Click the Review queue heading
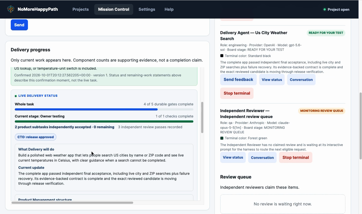The width and height of the screenshot is (362, 214). pos(236,177)
